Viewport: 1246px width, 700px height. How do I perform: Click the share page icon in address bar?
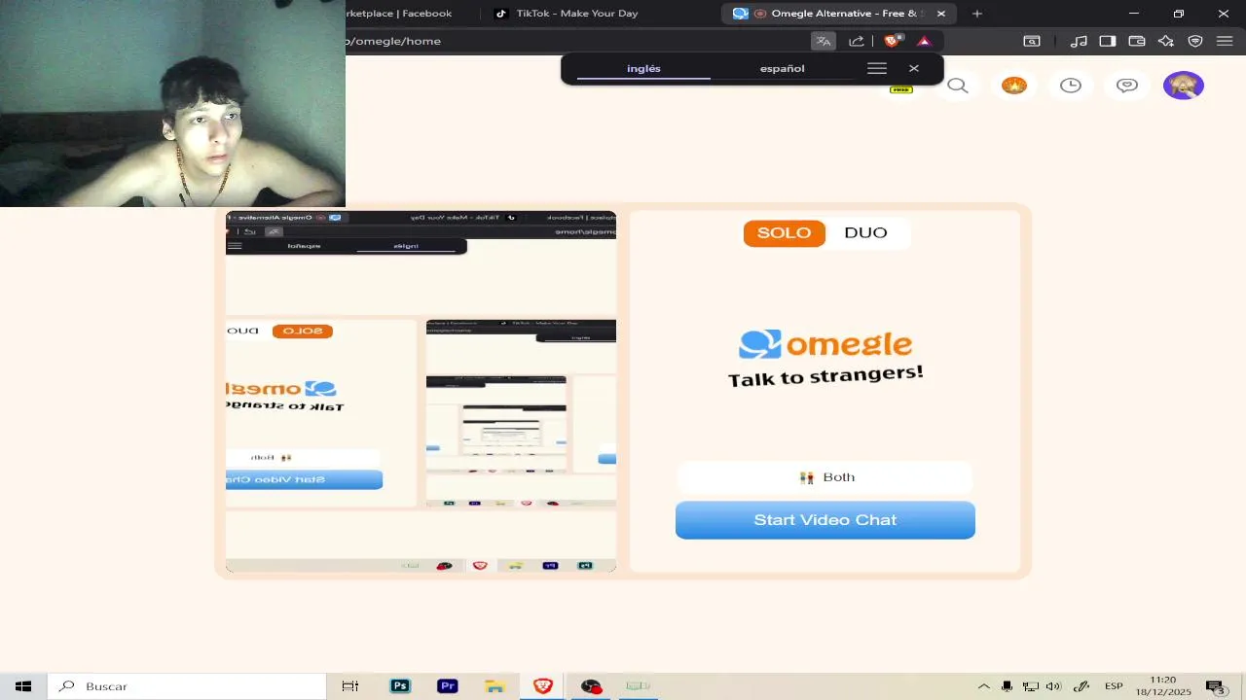pyautogui.click(x=857, y=41)
